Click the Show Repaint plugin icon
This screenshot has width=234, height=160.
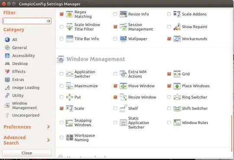pos(177,27)
